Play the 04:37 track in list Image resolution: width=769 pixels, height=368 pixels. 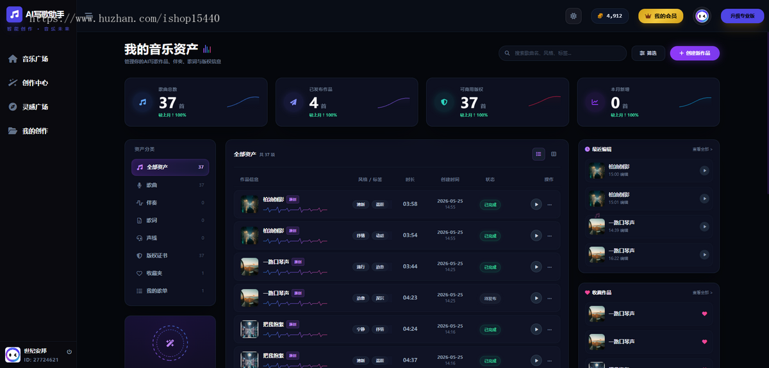point(536,360)
